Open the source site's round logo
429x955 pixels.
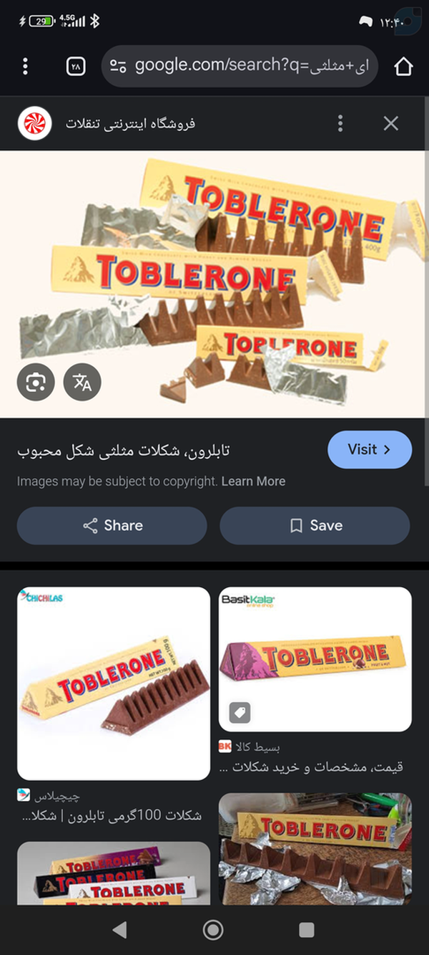pos(34,123)
